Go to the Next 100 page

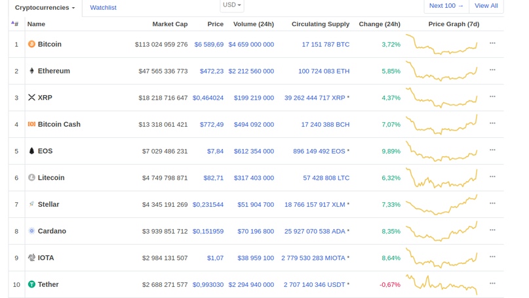pos(446,6)
